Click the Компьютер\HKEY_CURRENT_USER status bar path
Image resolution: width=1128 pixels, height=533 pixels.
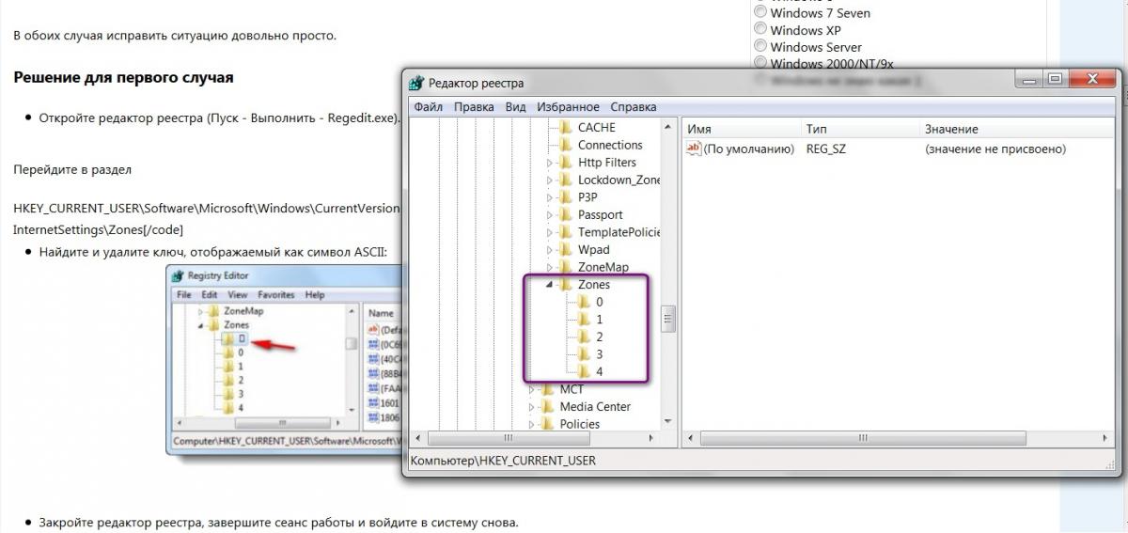(x=503, y=461)
